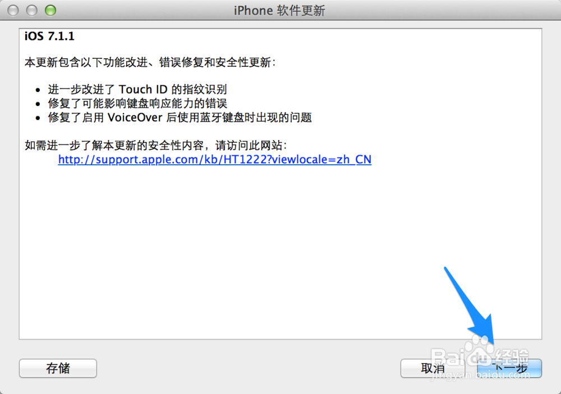561x394 pixels.
Task: Click the iPhone 软件更新 title bar text
Action: tap(279, 11)
